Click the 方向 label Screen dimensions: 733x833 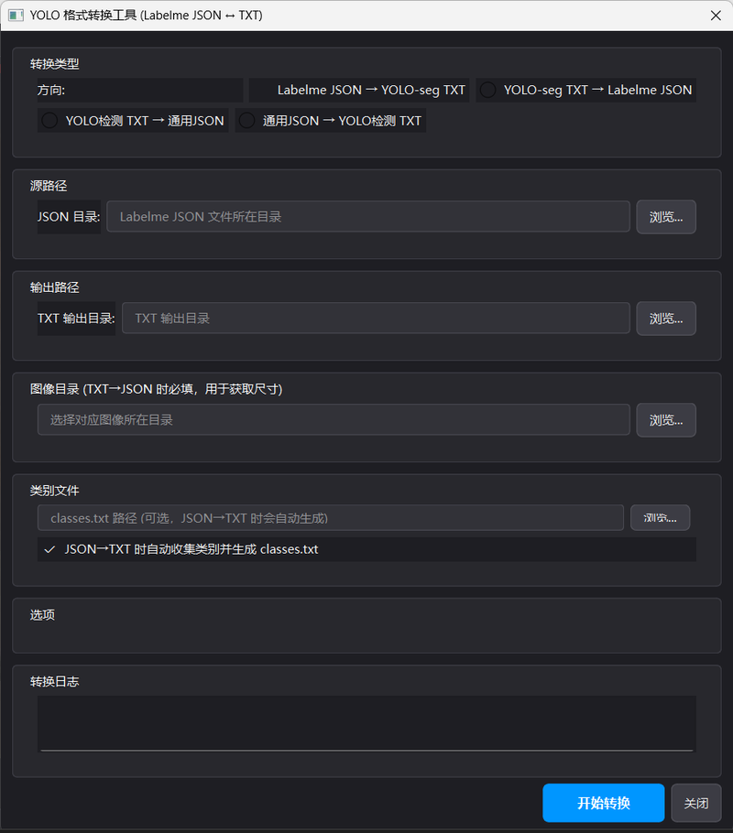[51, 91]
